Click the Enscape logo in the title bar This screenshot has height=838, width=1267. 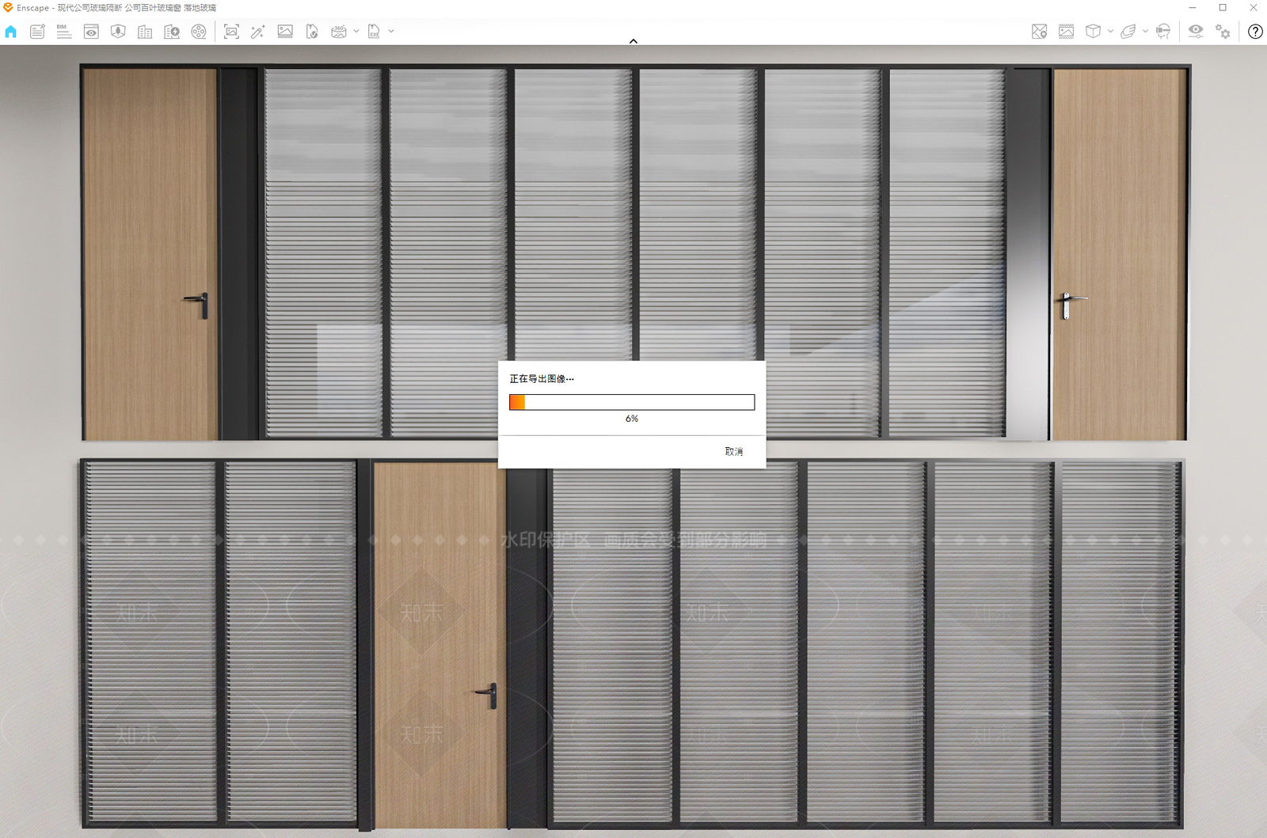coord(8,7)
